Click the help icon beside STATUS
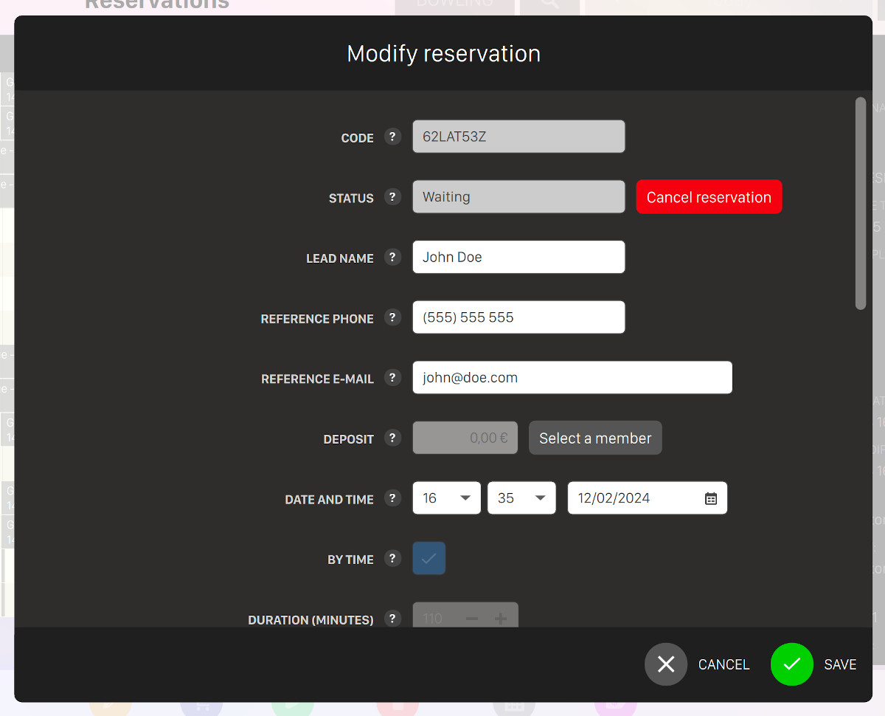 point(392,197)
